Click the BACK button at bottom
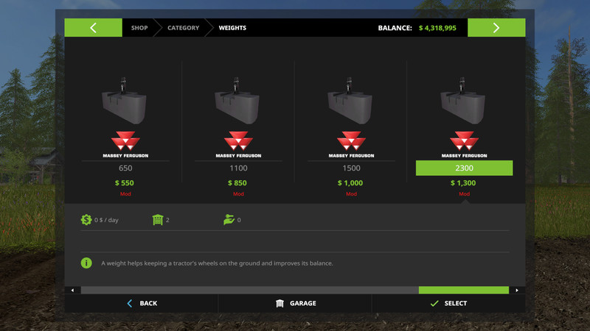Screen dimensions: 590x331 (142, 303)
